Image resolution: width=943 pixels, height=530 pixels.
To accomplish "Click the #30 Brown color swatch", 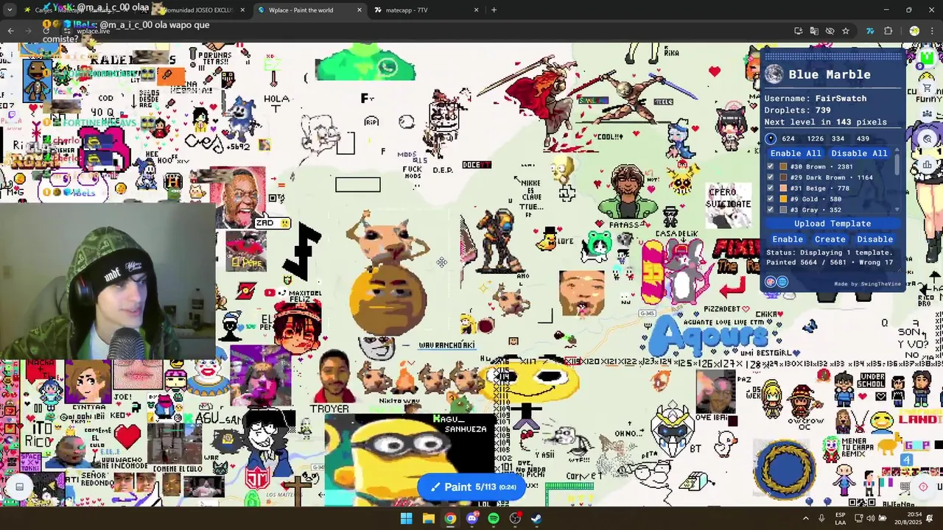I will [782, 166].
